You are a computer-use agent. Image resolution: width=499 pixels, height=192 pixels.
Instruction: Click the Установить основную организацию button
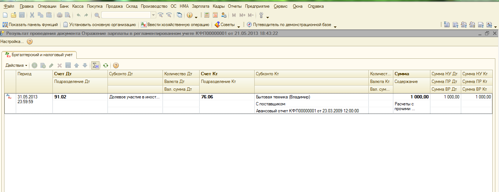click(x=99, y=25)
